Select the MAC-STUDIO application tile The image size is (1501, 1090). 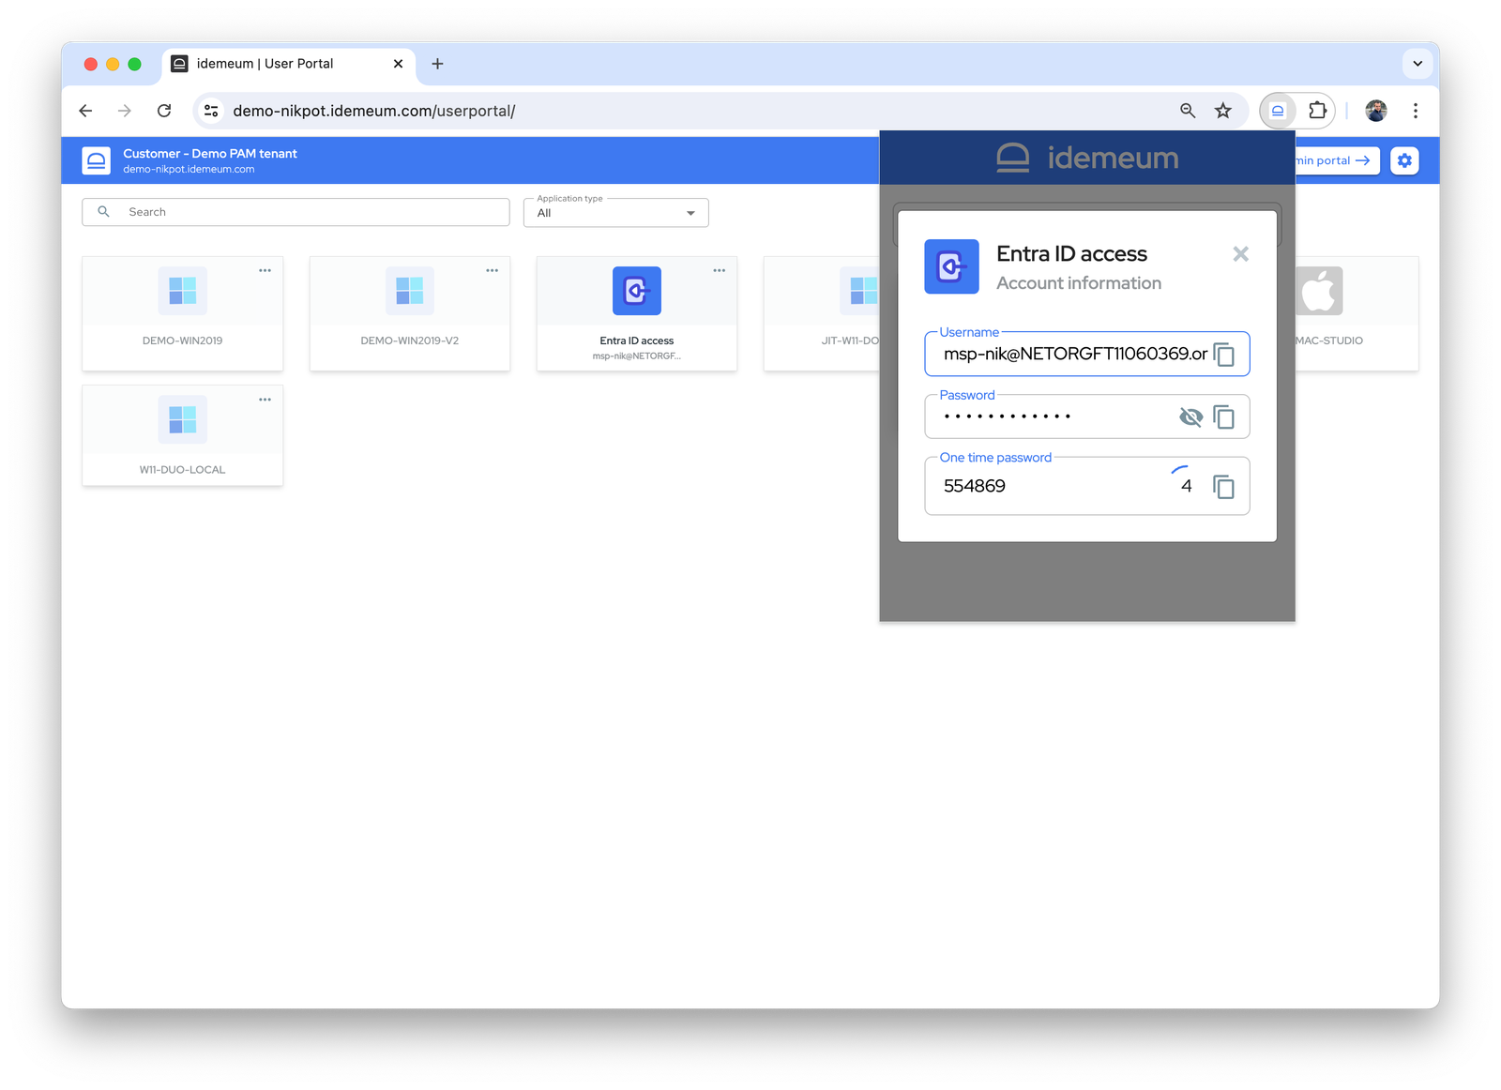(x=1357, y=313)
